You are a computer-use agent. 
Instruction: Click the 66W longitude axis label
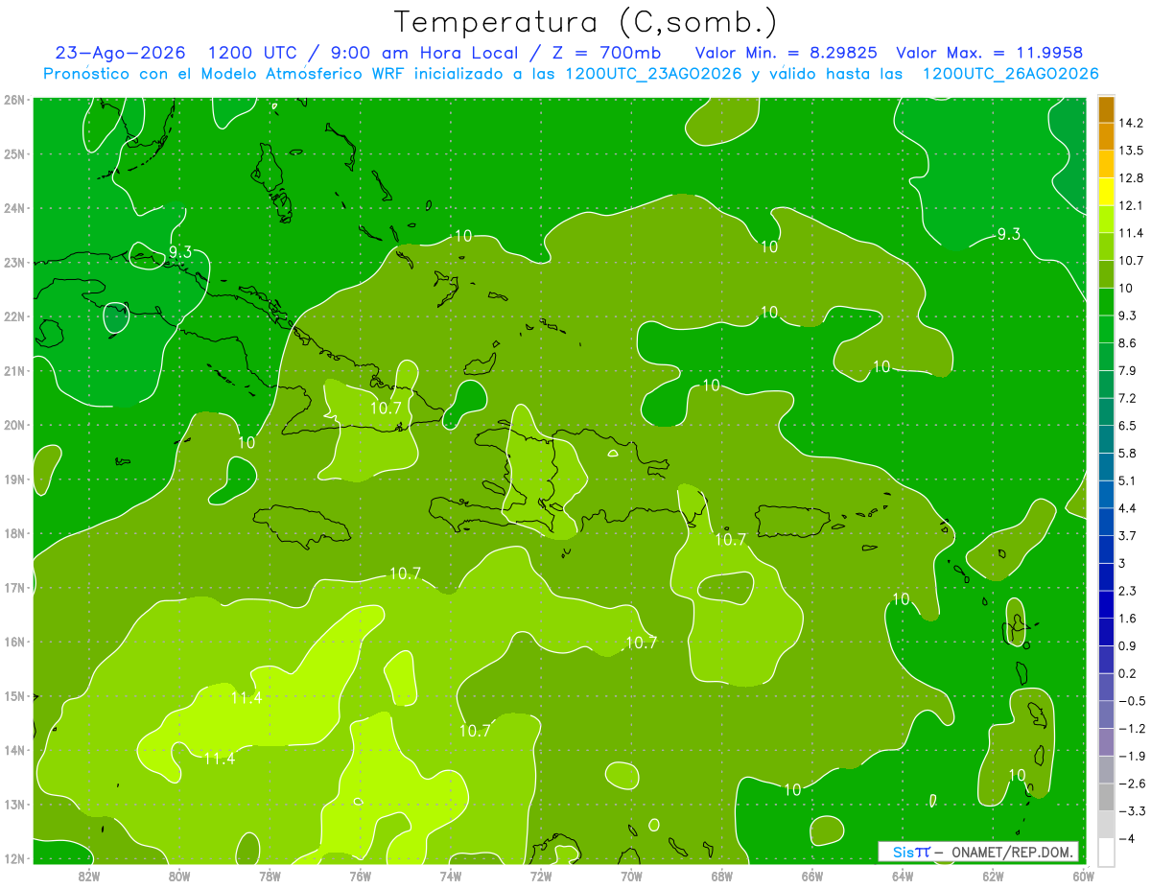812,876
